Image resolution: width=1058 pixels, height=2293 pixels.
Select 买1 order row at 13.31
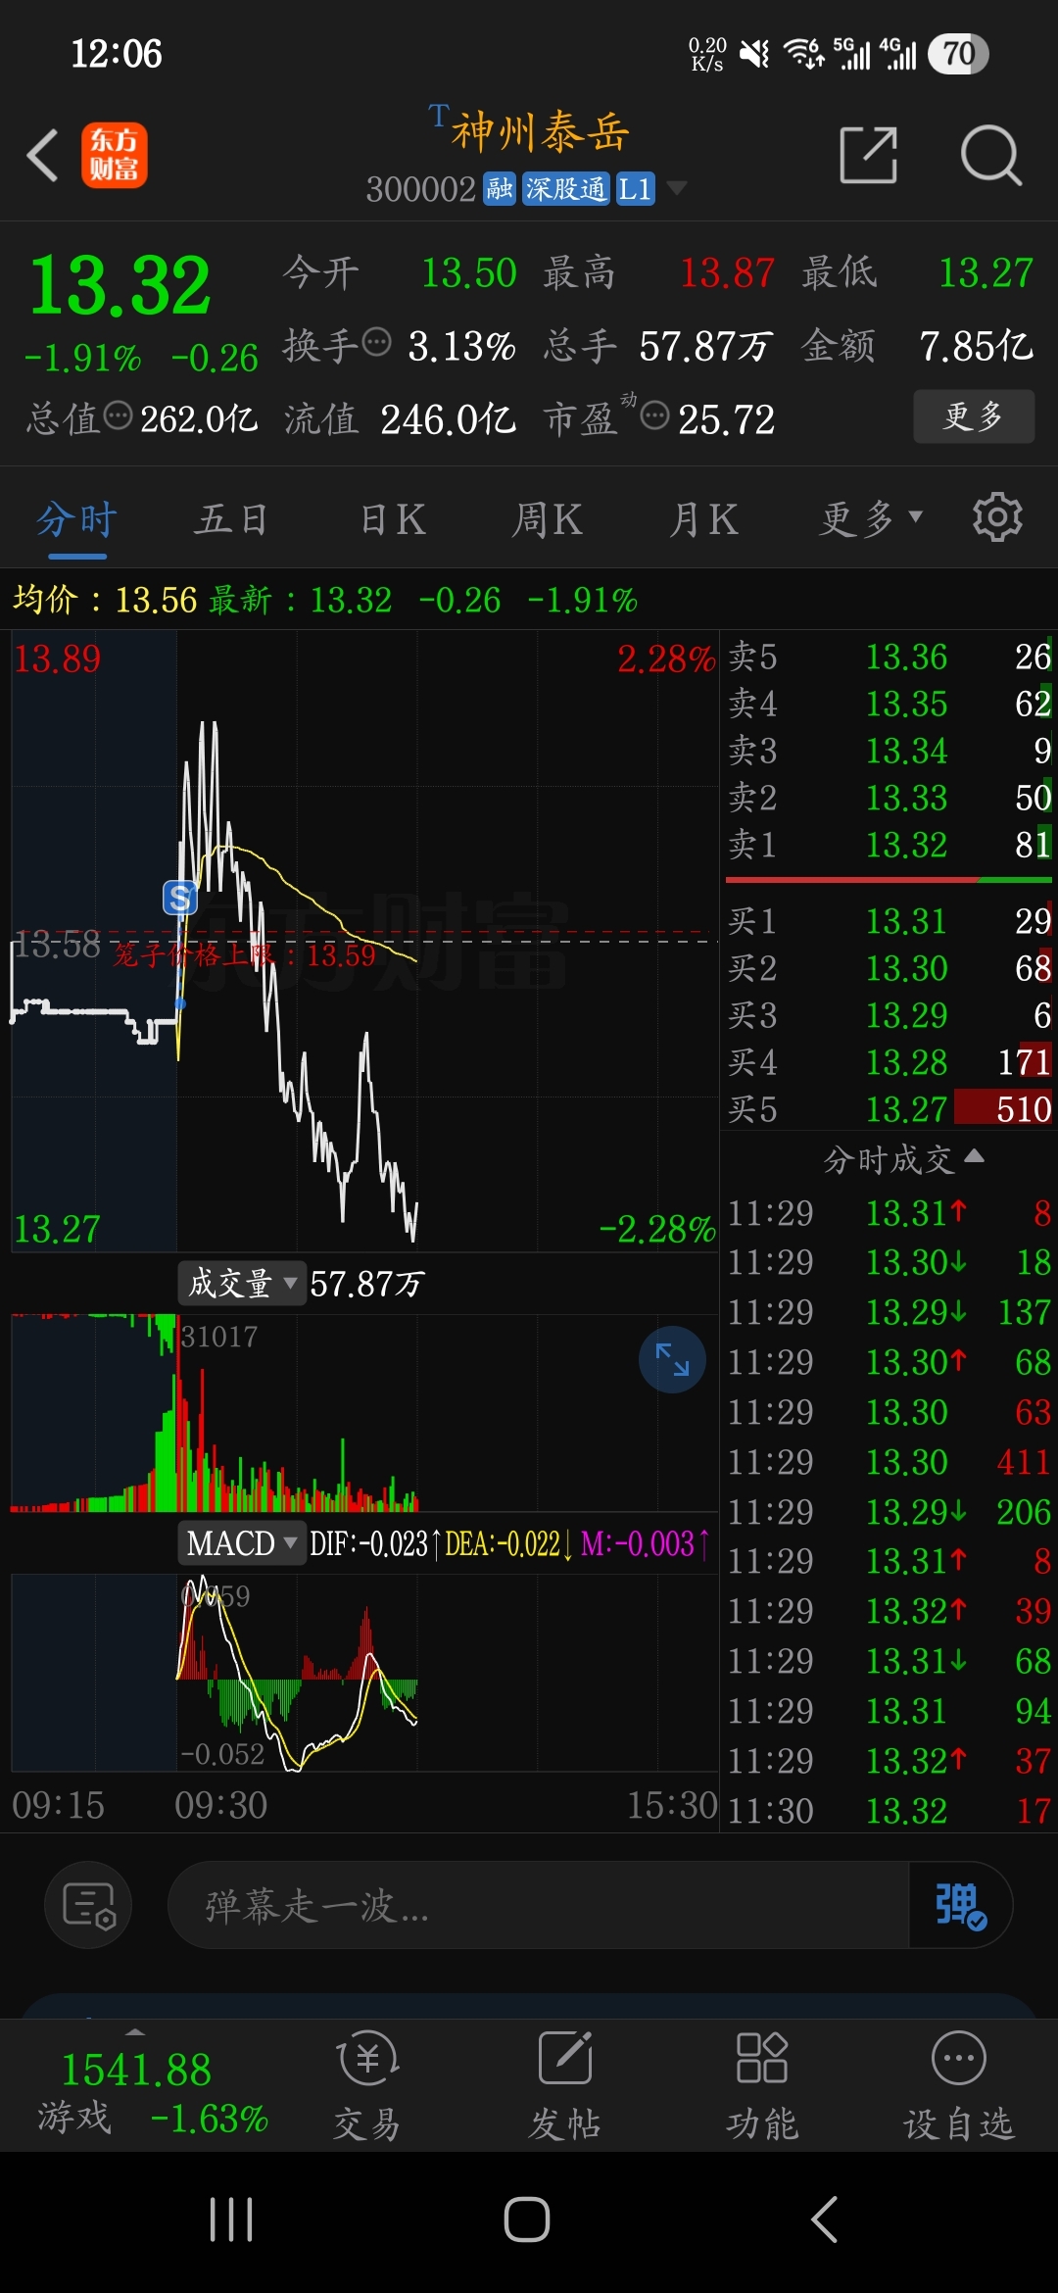pos(890,920)
